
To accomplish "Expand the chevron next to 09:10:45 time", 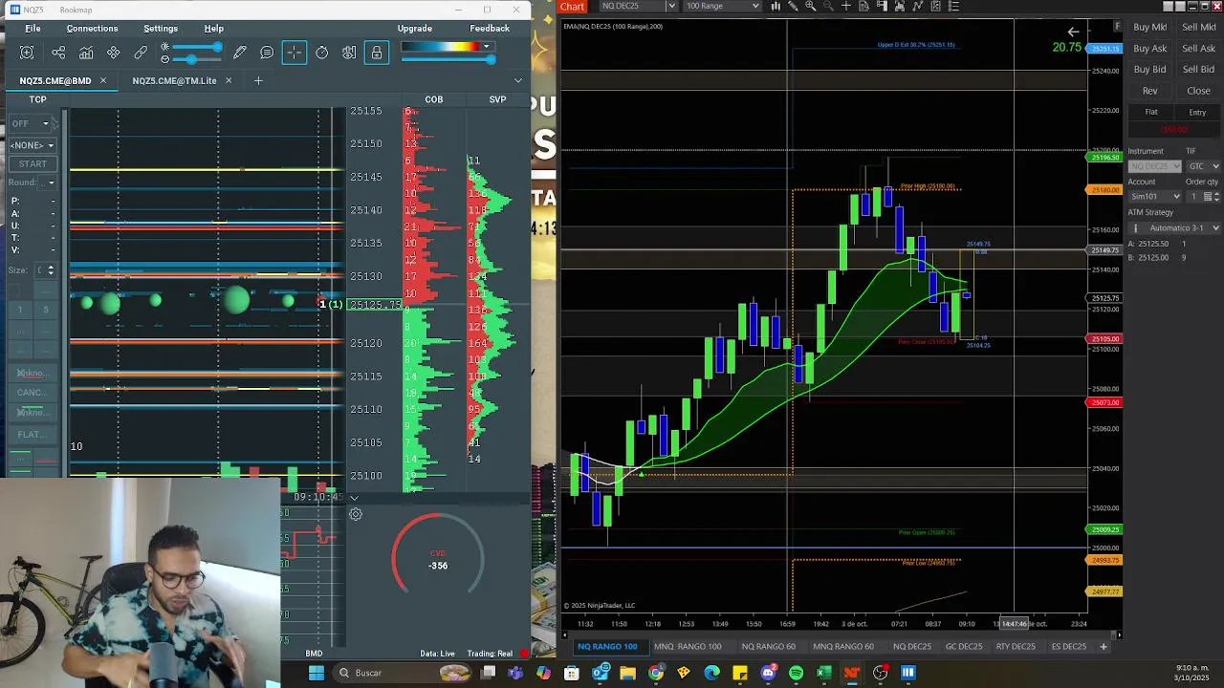I will point(354,497).
